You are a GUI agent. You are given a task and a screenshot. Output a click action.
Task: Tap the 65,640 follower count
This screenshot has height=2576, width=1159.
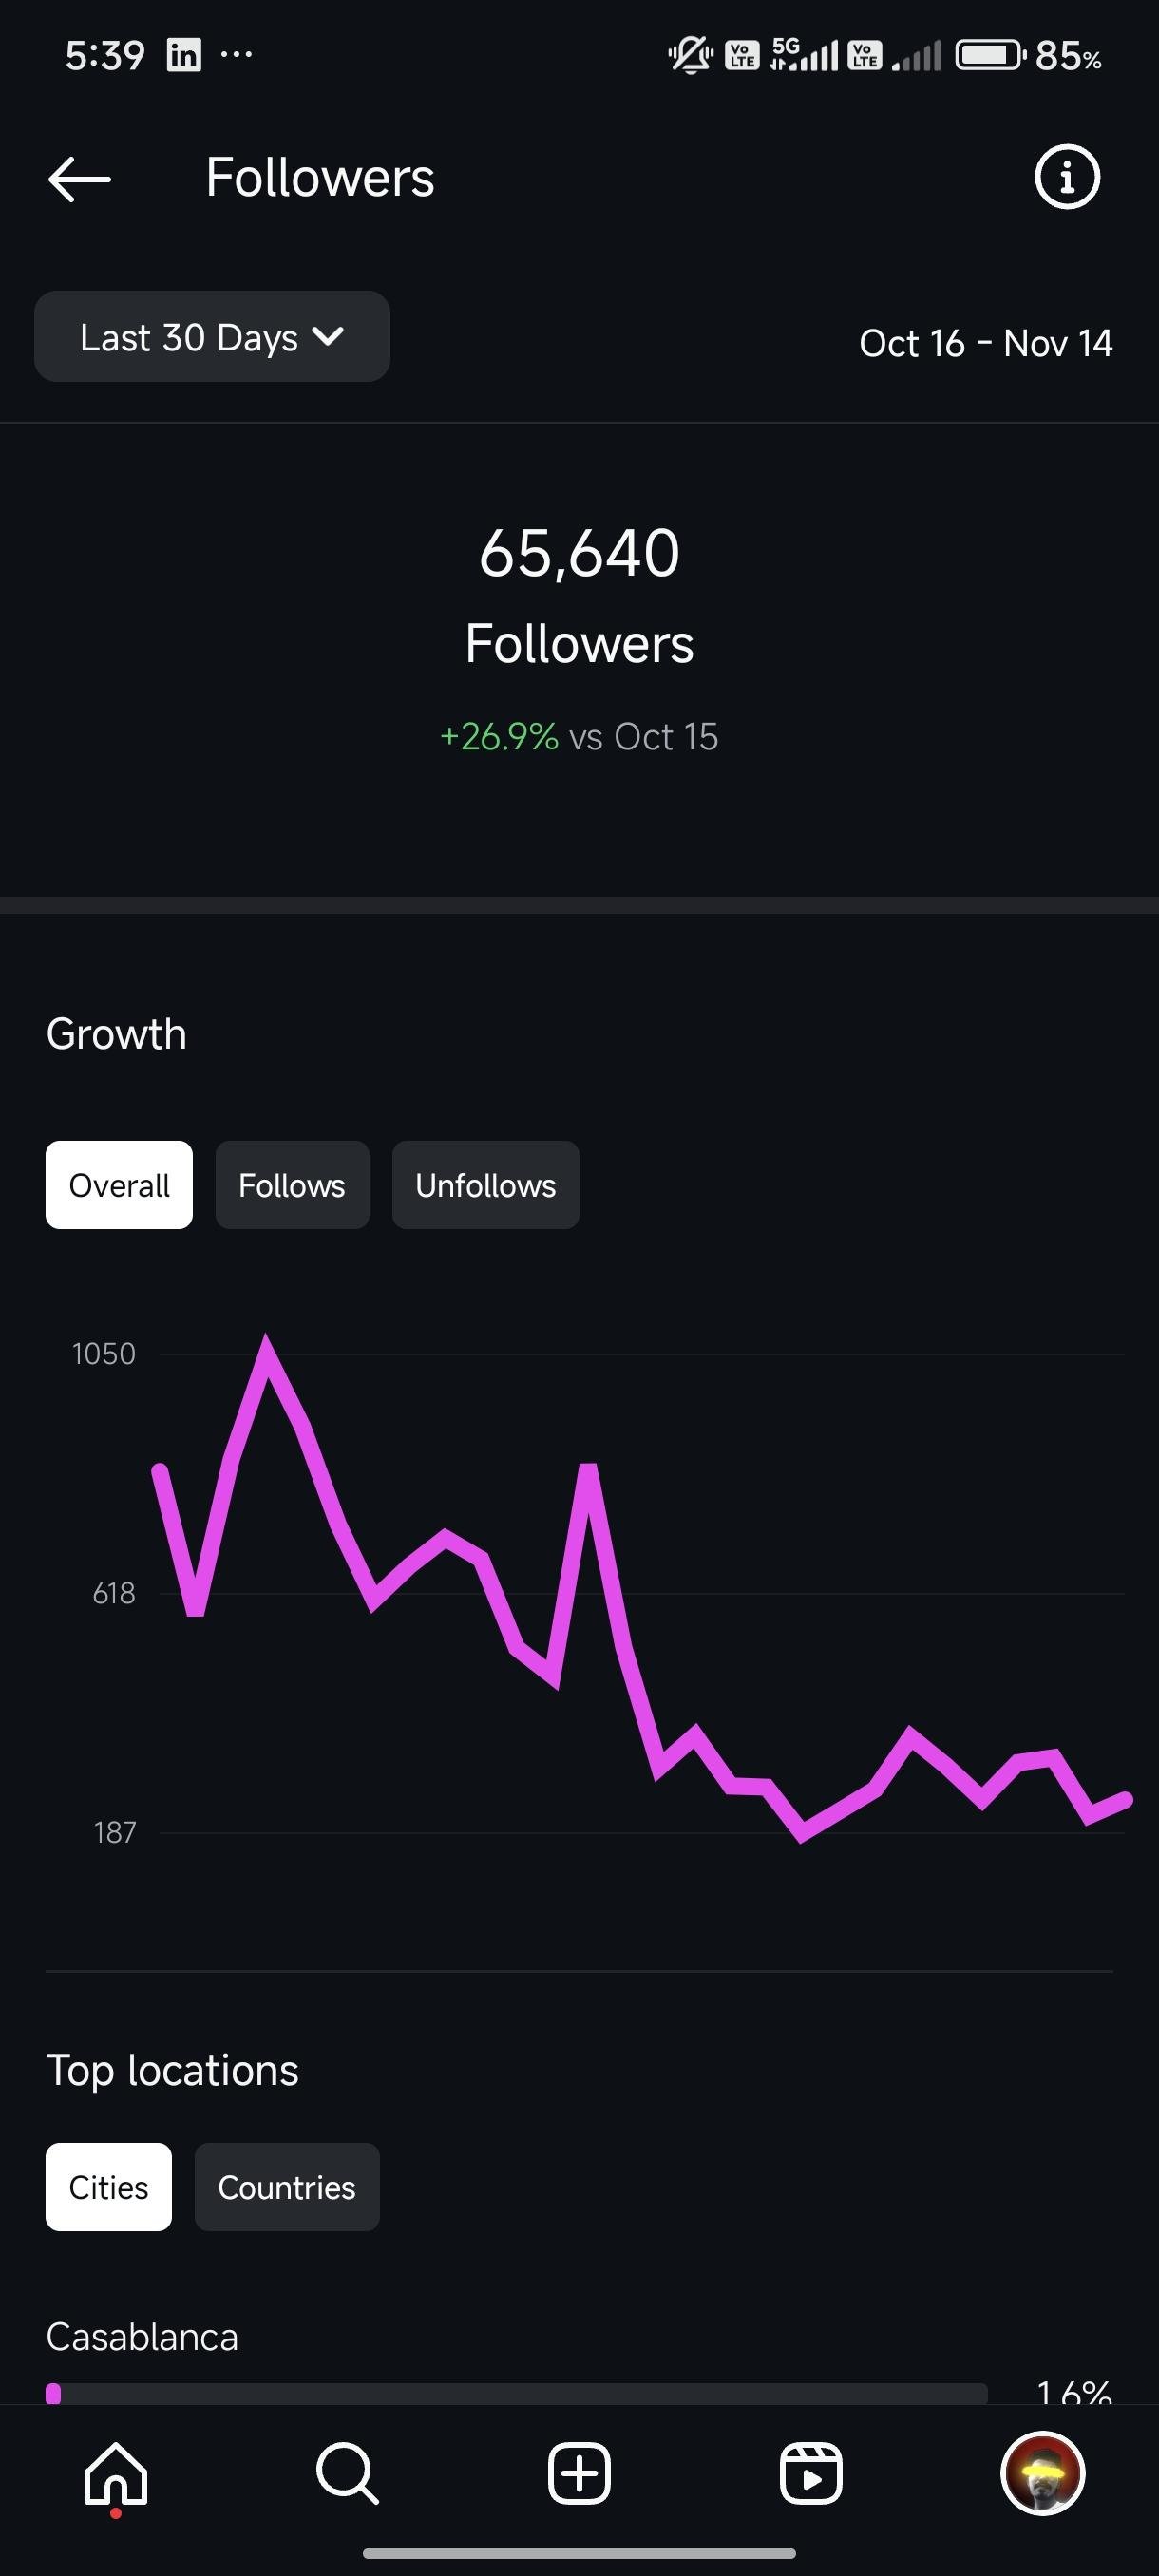pyautogui.click(x=579, y=553)
